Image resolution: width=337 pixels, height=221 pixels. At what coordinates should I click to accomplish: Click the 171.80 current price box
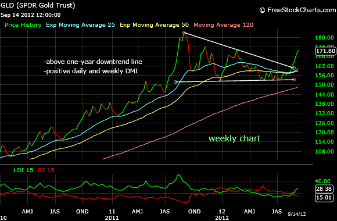pyautogui.click(x=325, y=51)
